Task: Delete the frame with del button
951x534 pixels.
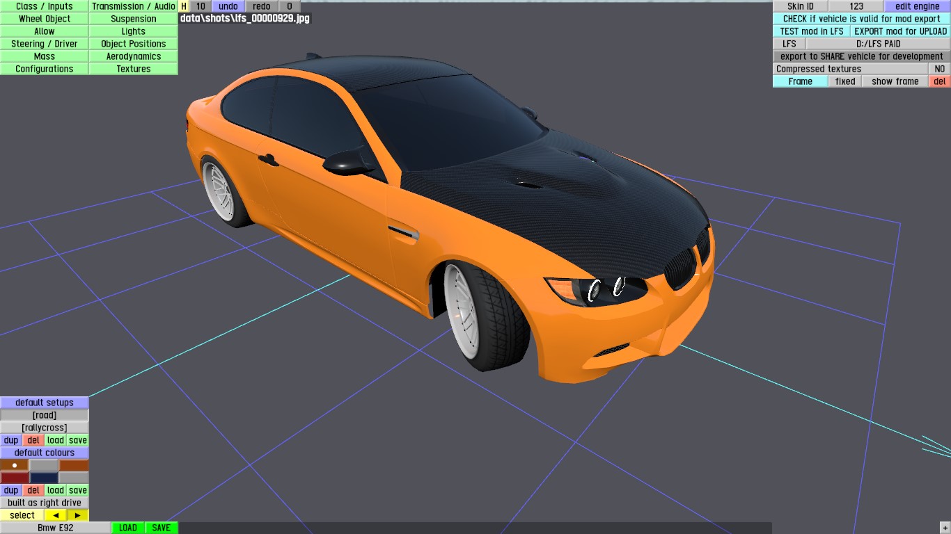Action: click(940, 81)
